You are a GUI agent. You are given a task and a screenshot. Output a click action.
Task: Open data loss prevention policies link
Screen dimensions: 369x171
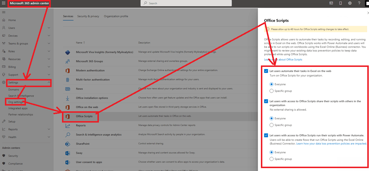click(x=332, y=144)
